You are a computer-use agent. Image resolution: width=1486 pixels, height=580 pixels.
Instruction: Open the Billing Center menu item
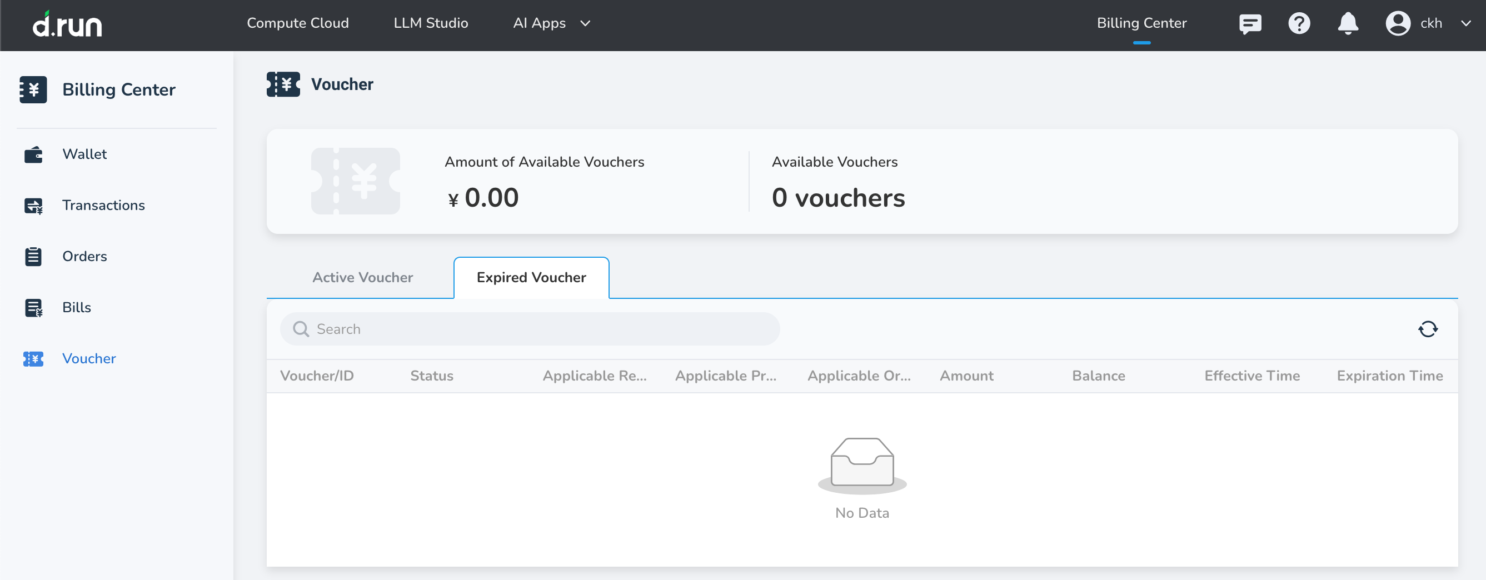tap(1141, 23)
